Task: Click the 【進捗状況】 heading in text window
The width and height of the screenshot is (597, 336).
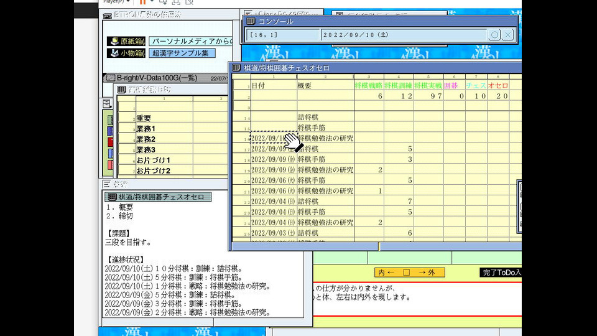Action: (125, 260)
